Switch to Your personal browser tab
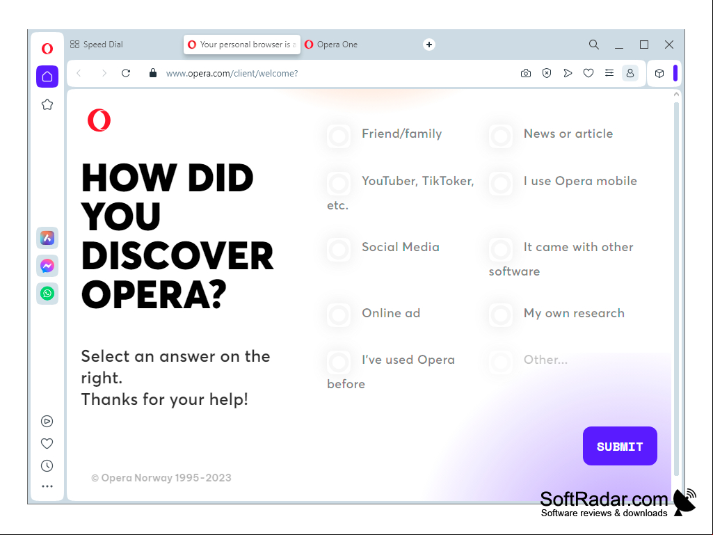 click(242, 45)
